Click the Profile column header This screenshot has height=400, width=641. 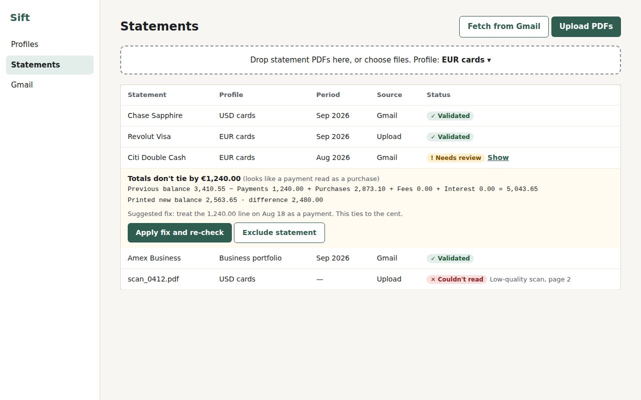click(231, 95)
